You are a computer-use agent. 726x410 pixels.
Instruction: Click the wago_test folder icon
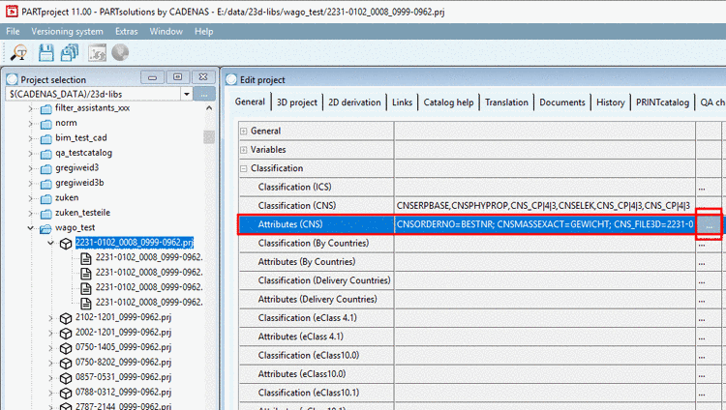click(x=45, y=228)
